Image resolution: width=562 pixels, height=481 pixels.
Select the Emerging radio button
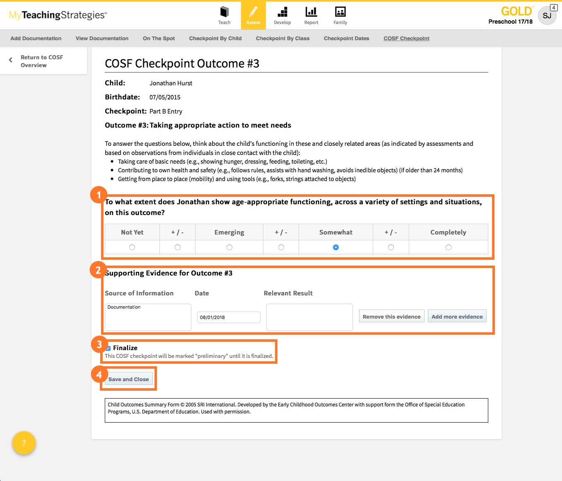[229, 247]
